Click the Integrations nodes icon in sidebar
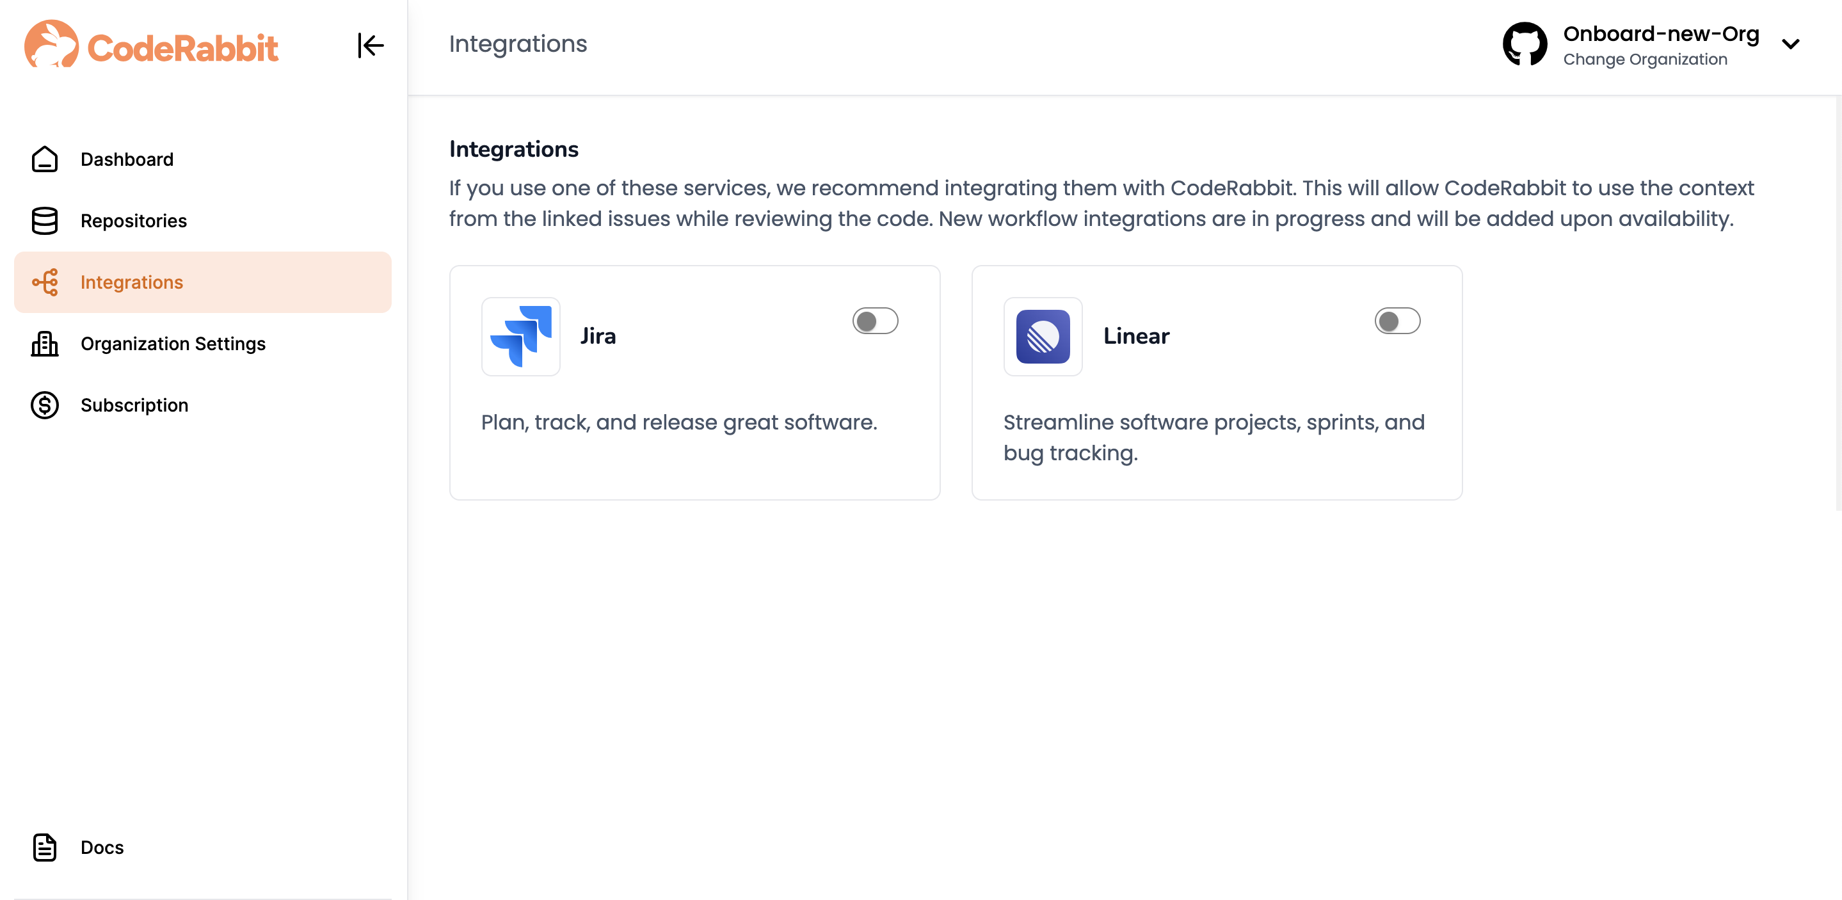The image size is (1842, 900). pyautogui.click(x=44, y=282)
